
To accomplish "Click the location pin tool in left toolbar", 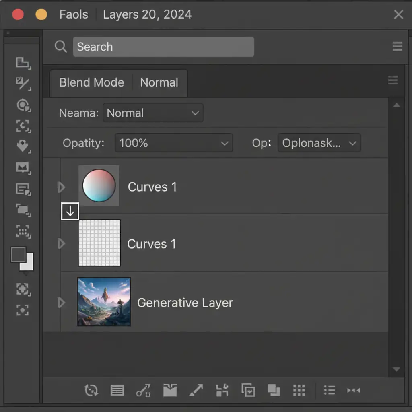I will pyautogui.click(x=23, y=146).
